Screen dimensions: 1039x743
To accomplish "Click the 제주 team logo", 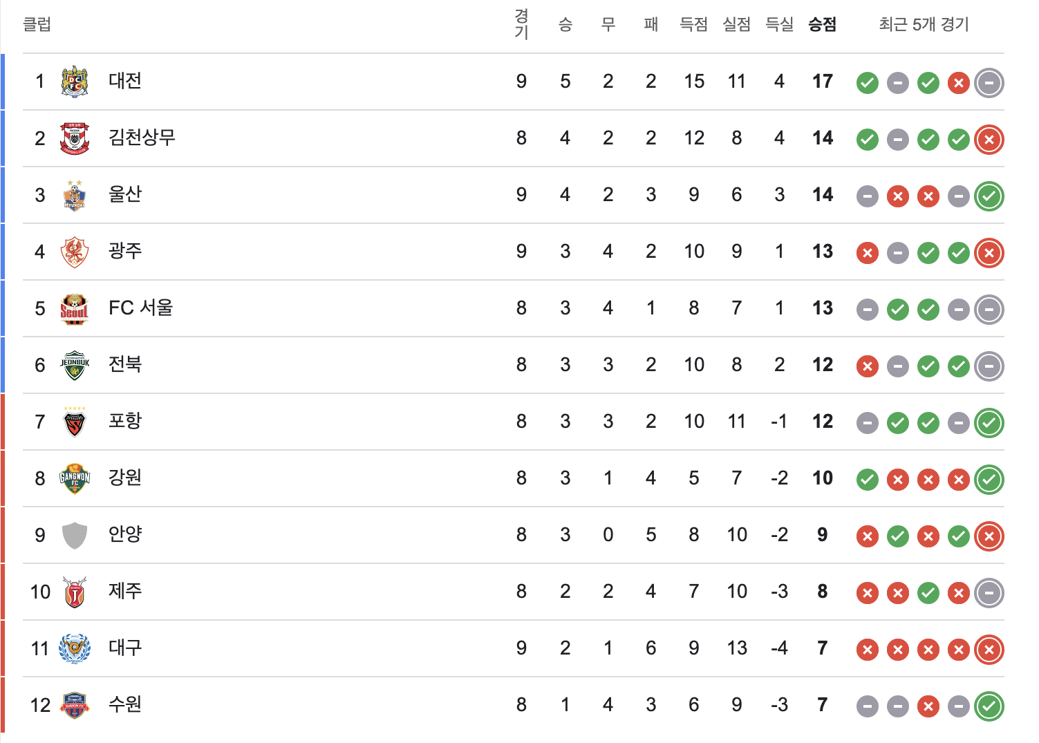I will (x=75, y=592).
